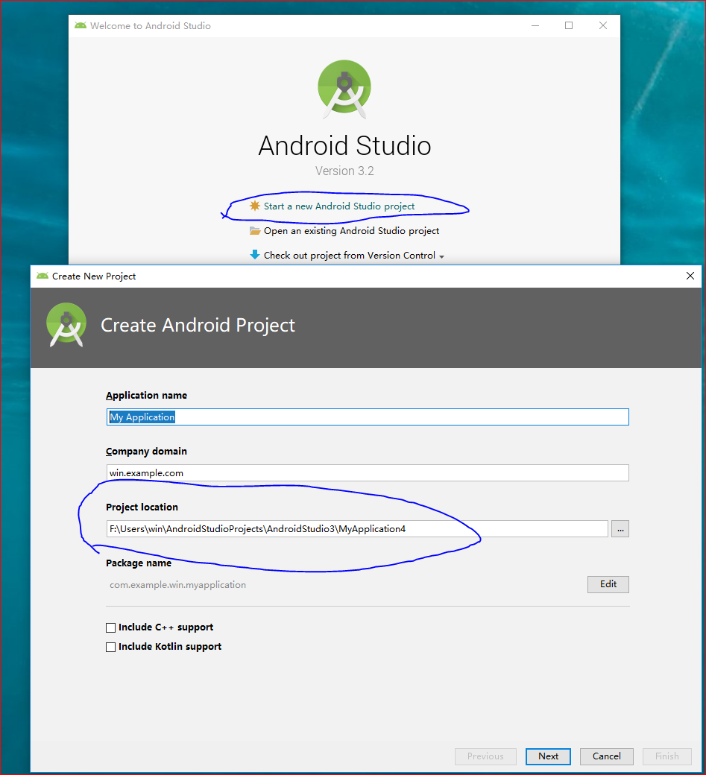The height and width of the screenshot is (775, 706).
Task: Click the folder icon beside Open existing project
Action: click(255, 231)
